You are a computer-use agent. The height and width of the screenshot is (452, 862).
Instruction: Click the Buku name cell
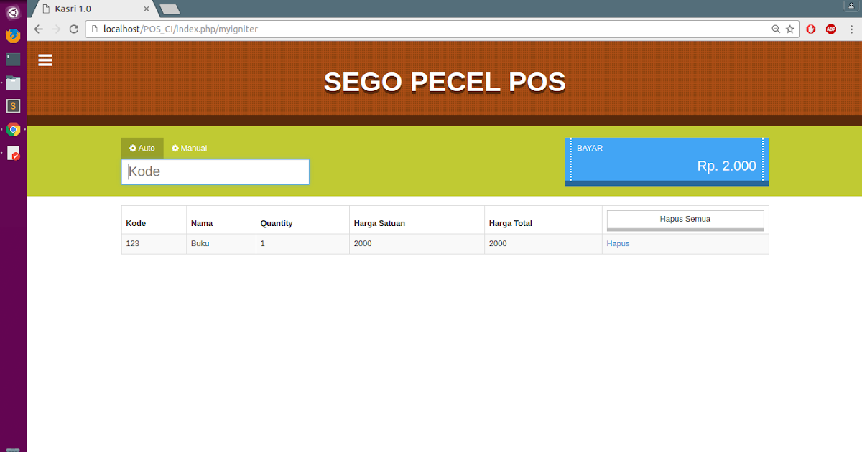point(200,243)
